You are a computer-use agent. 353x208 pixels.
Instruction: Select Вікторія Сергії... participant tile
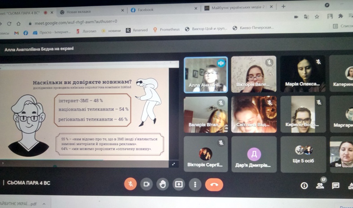tap(206, 154)
